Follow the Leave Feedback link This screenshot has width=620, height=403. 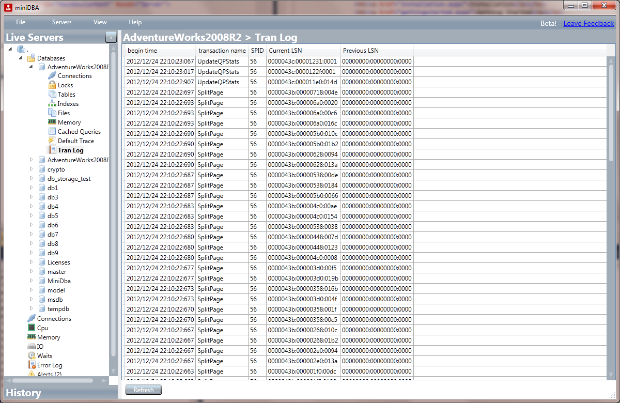coord(588,23)
